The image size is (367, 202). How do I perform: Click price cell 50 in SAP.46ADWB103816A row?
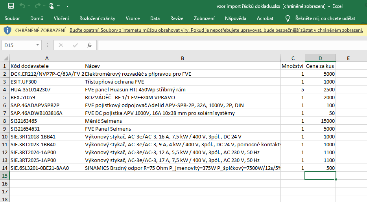tap(320, 113)
